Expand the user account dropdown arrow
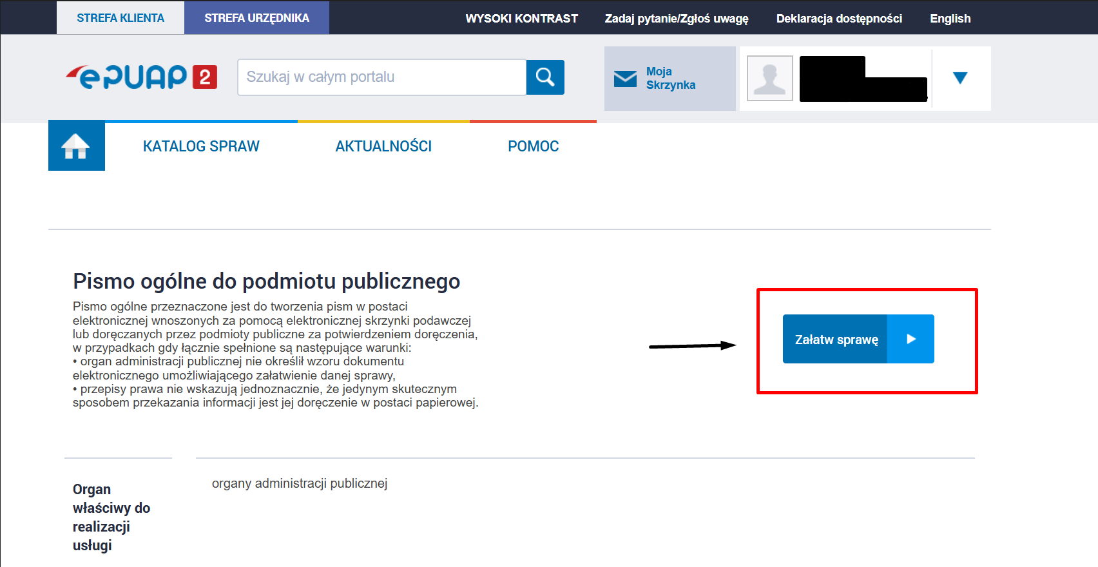The image size is (1098, 567). coord(959,78)
